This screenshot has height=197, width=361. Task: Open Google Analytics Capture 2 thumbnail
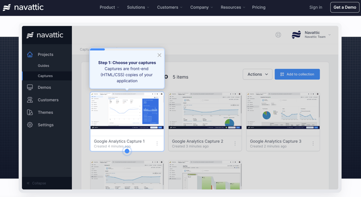[x=205, y=111]
